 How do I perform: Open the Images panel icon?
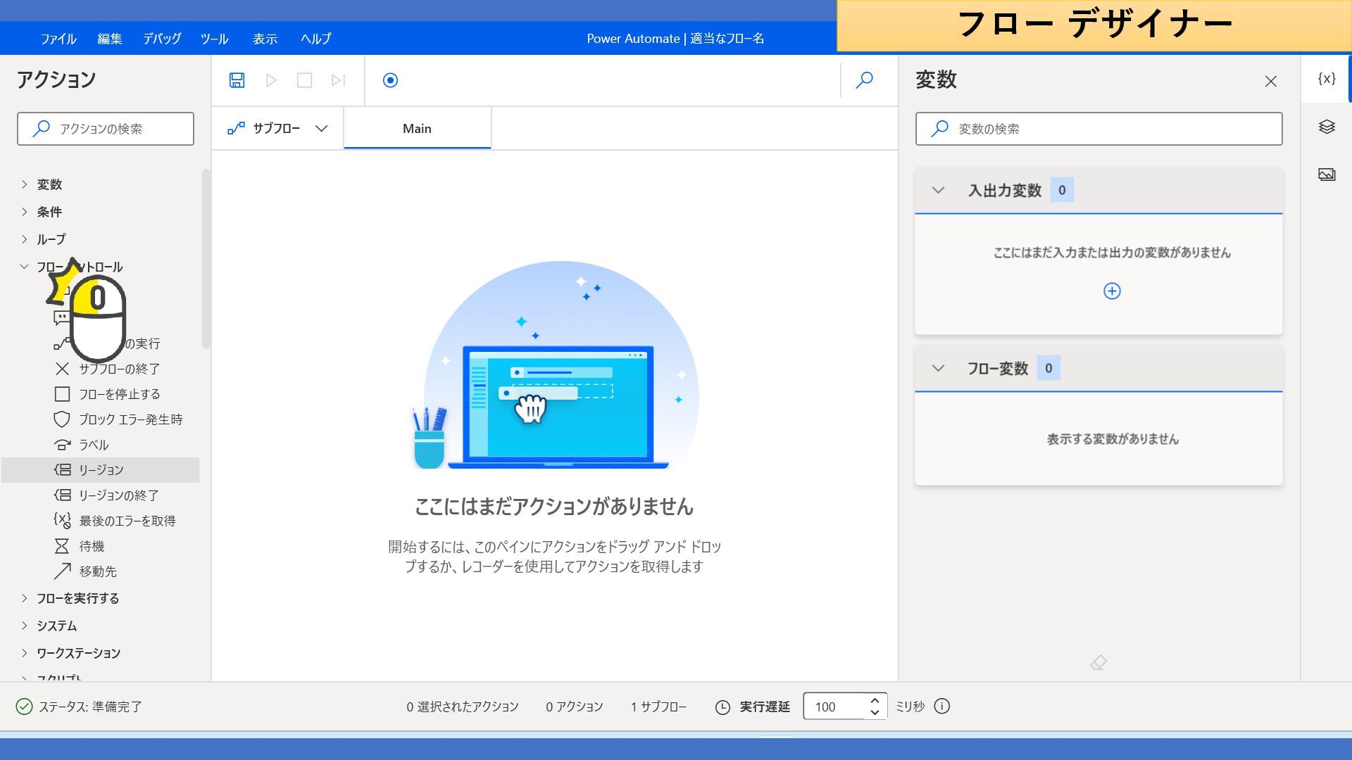click(x=1327, y=175)
